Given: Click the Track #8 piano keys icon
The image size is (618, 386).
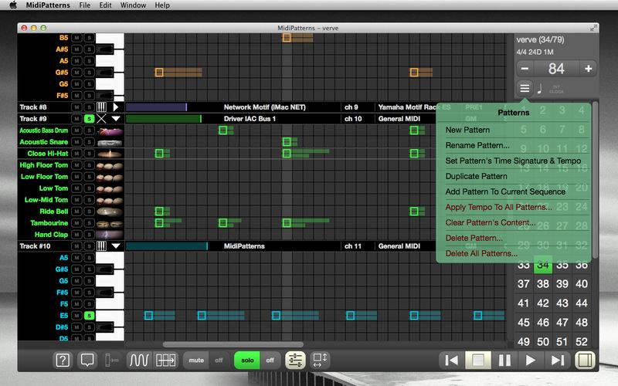Looking at the screenshot, I should coord(101,107).
